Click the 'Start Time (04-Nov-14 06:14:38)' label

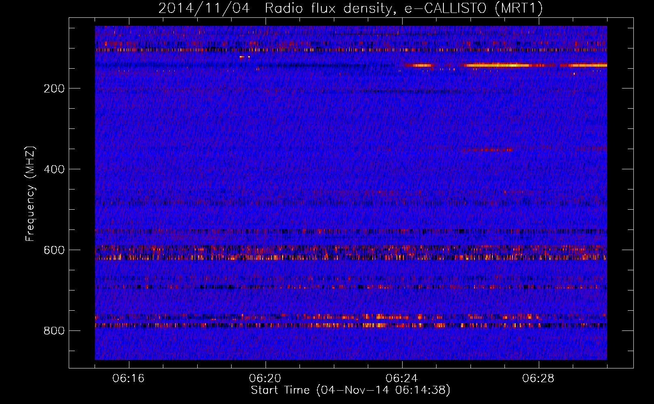(350, 390)
